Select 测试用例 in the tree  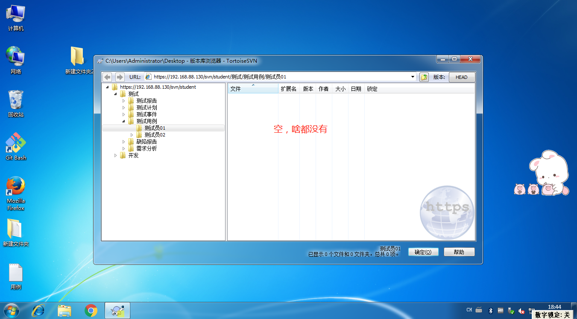(x=146, y=121)
